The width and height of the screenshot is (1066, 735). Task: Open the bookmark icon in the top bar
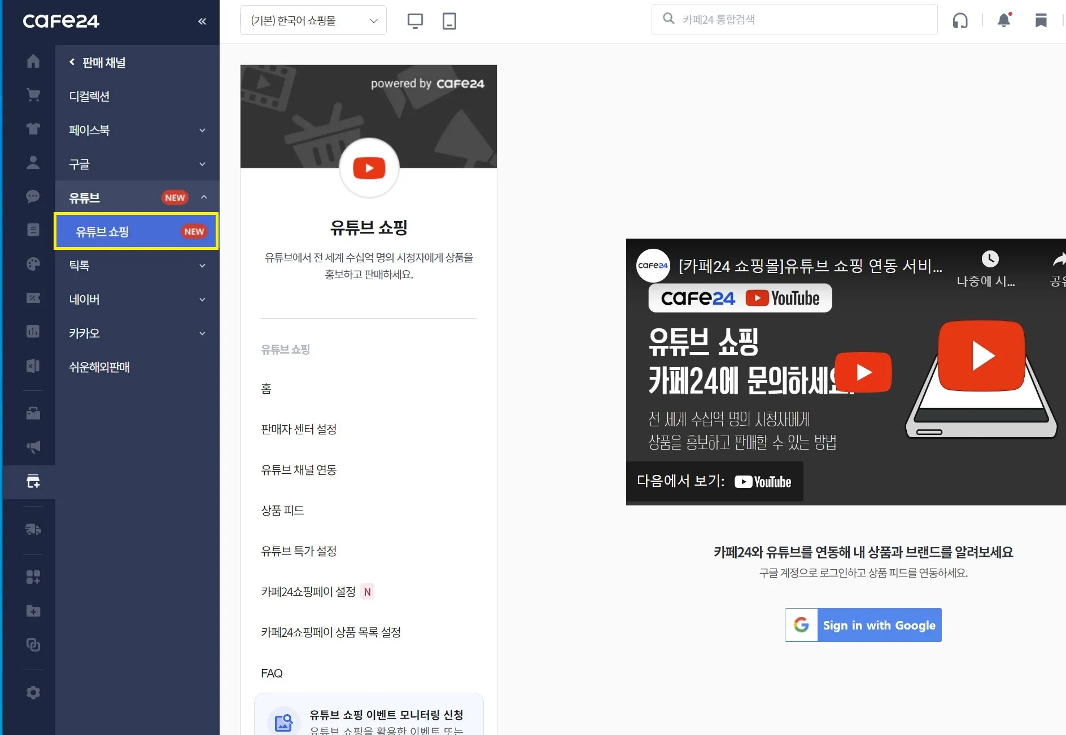point(1041,21)
